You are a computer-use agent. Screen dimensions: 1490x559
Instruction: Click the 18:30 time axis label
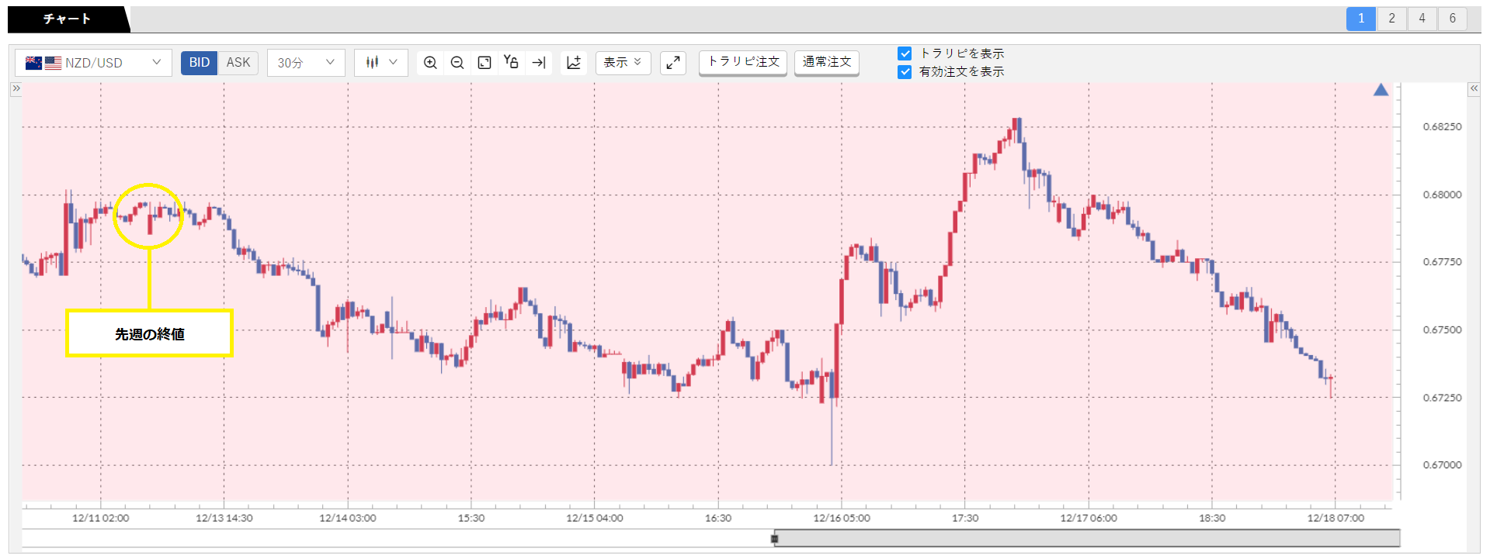1212,518
